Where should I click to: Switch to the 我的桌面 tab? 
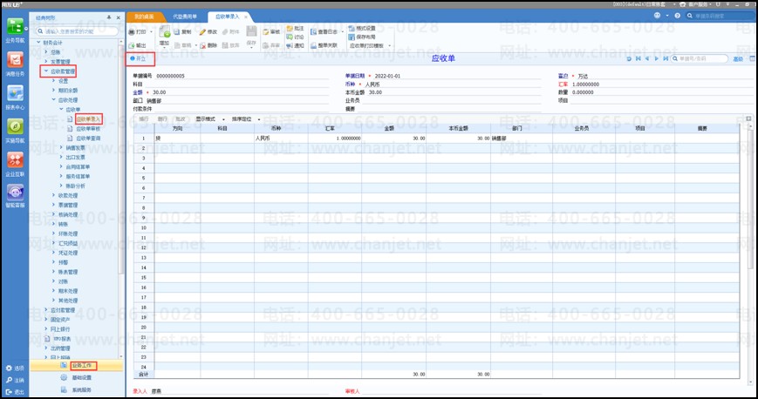145,17
